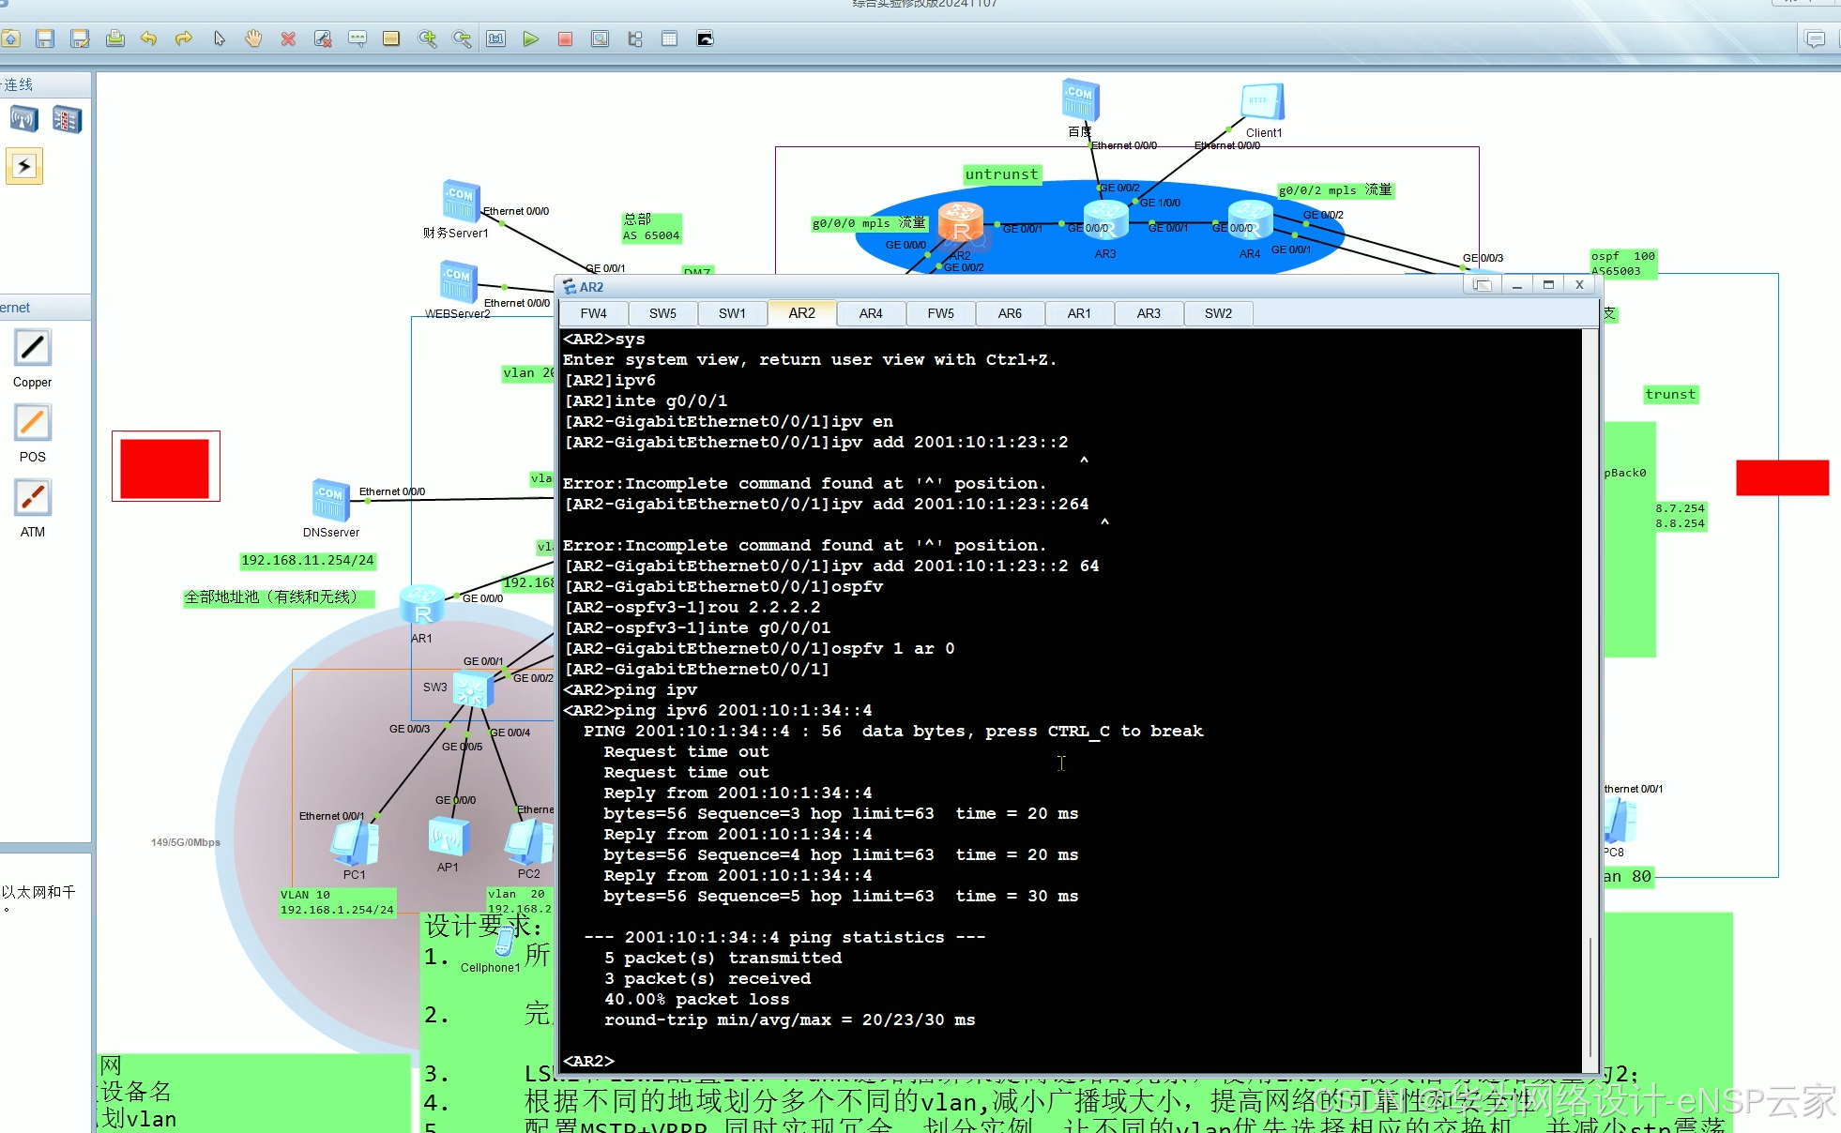Click the terminal prompt line <AR2>

(x=589, y=1061)
